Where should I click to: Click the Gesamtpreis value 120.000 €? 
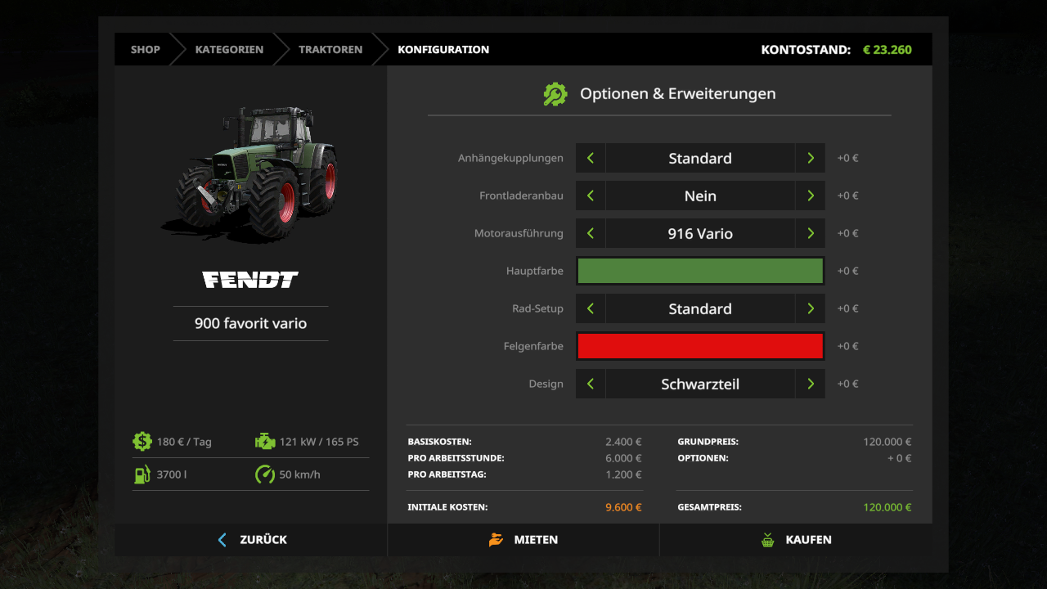point(887,507)
